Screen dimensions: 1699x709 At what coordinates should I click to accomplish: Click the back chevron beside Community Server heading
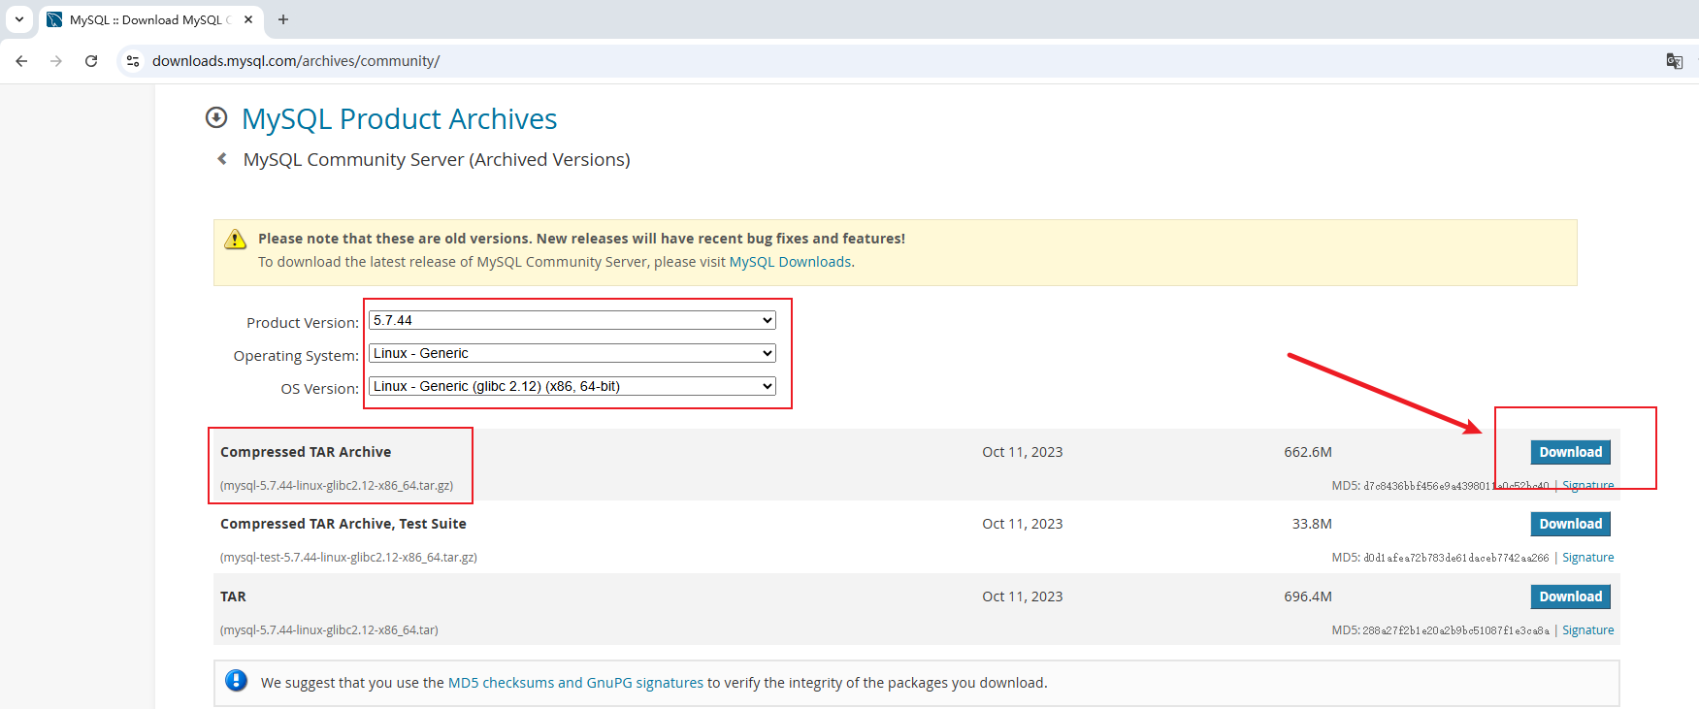click(x=222, y=159)
